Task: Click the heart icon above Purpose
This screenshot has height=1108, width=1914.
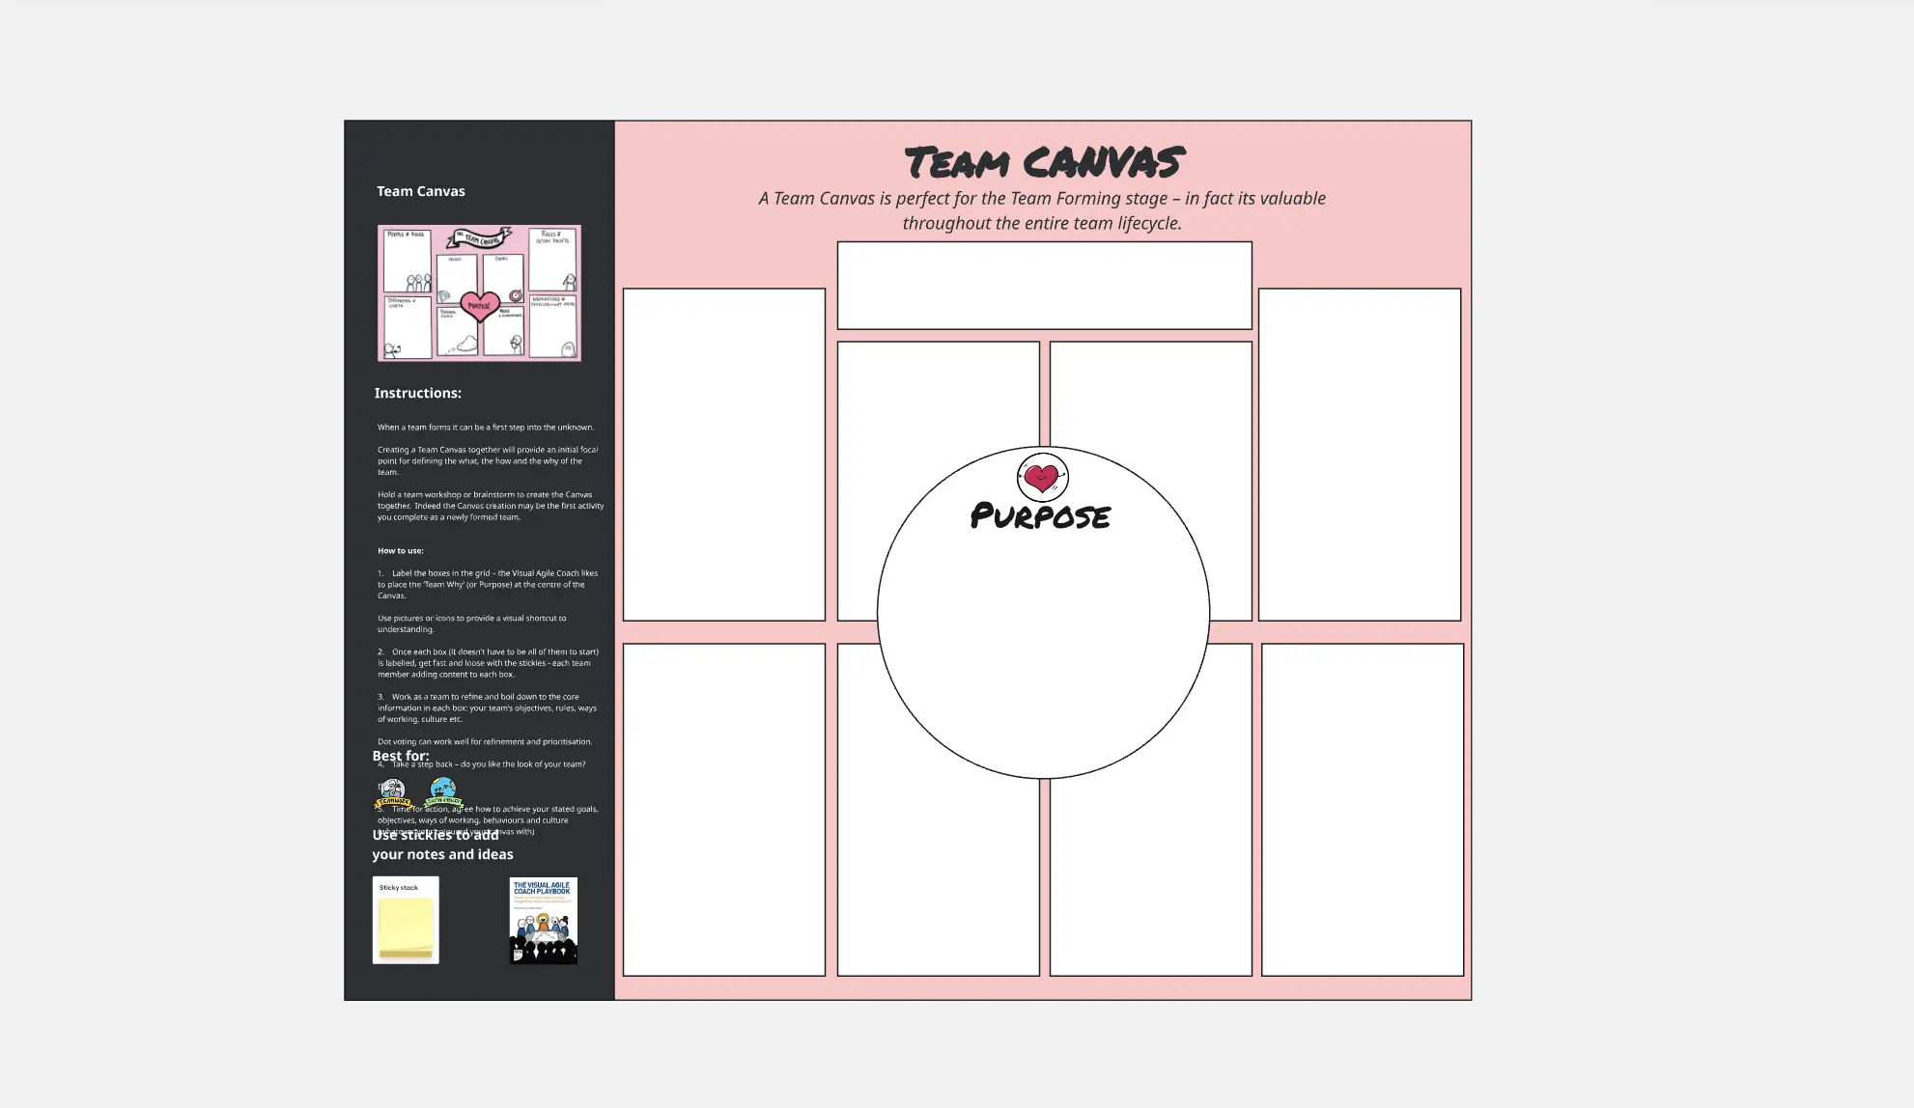Action: point(1042,477)
